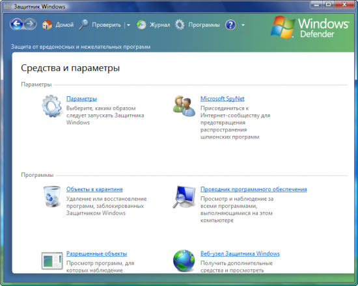This screenshot has width=358, height=286.
Task: Open Проводник программного обеспечения link
Action: [254, 189]
